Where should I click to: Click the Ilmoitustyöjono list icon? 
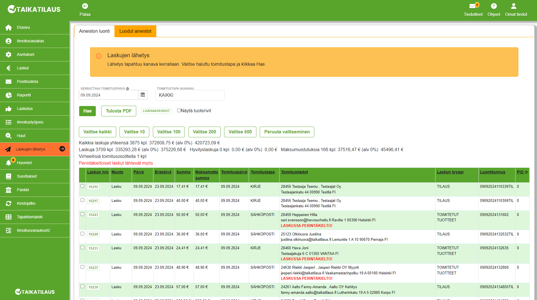[8, 122]
